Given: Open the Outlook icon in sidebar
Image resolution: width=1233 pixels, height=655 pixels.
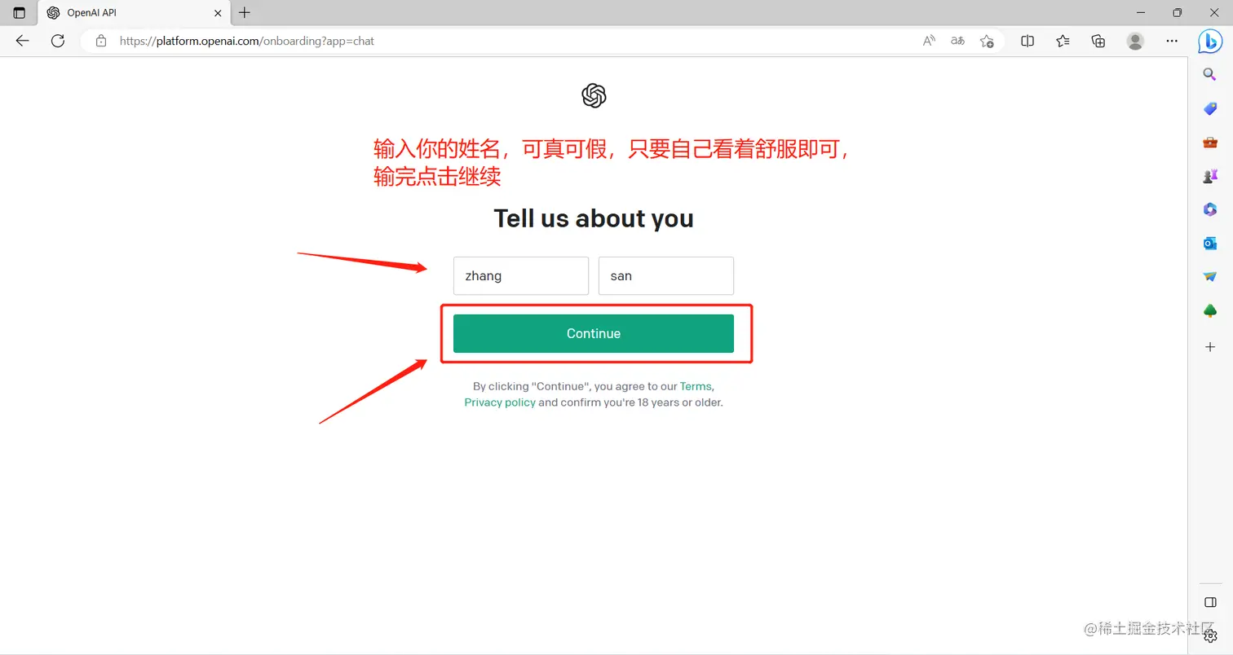Looking at the screenshot, I should pos(1210,244).
